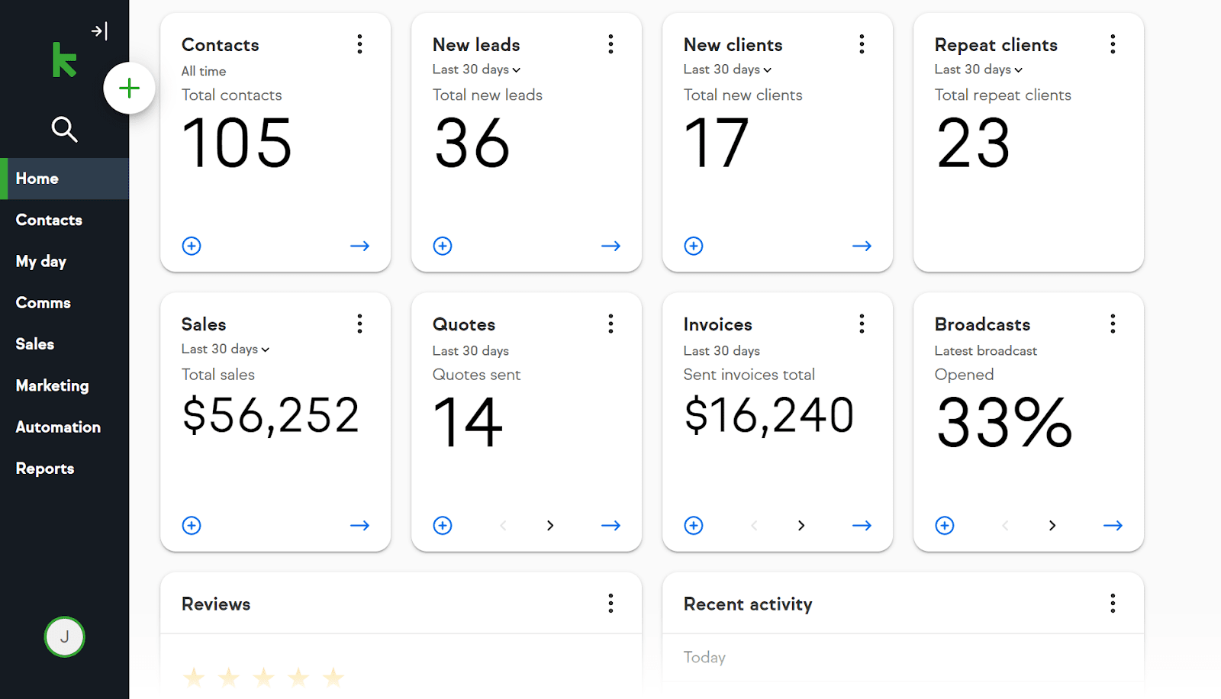Open the Recent activity options menu
This screenshot has height=699, width=1221.
1113,603
